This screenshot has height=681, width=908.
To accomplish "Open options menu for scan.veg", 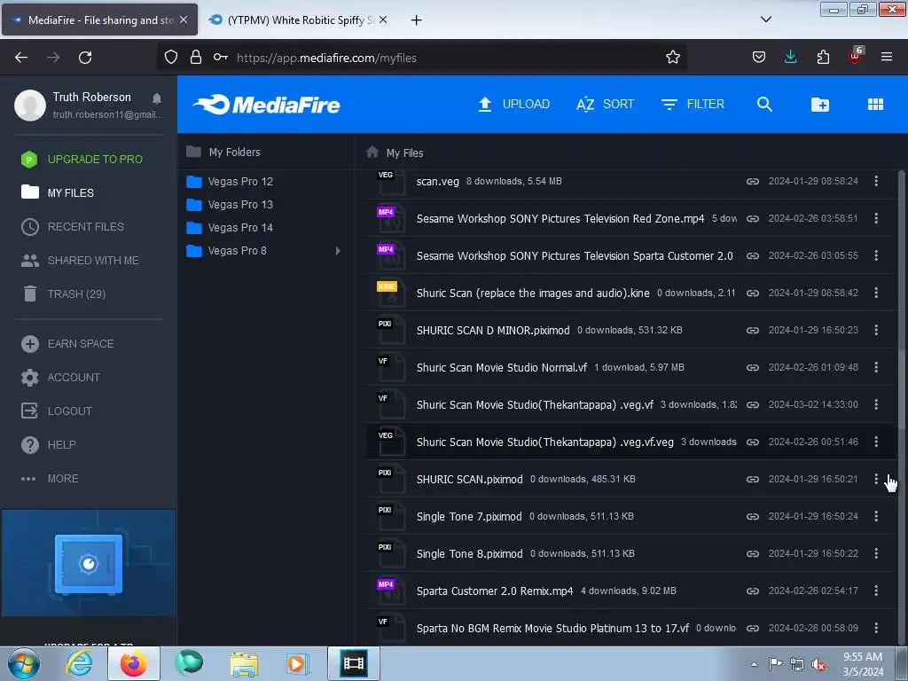I will click(875, 181).
